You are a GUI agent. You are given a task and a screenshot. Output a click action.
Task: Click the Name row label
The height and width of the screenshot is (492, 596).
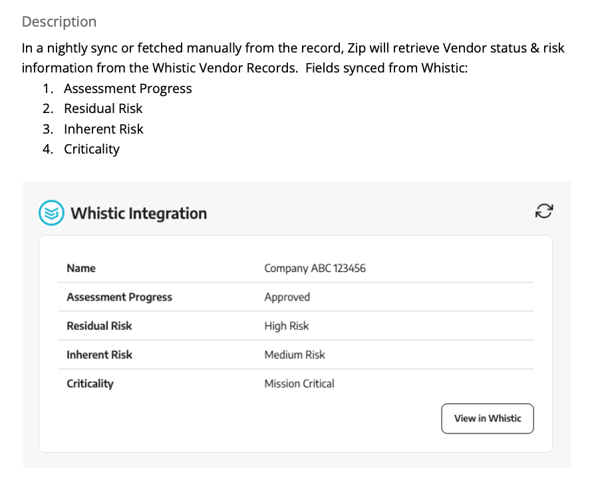pyautogui.click(x=81, y=268)
